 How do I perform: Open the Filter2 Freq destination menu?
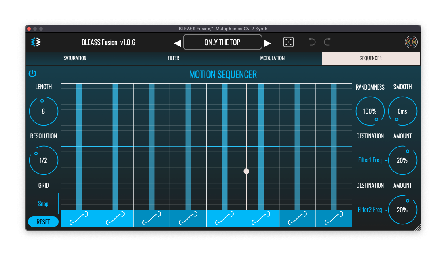click(x=370, y=210)
